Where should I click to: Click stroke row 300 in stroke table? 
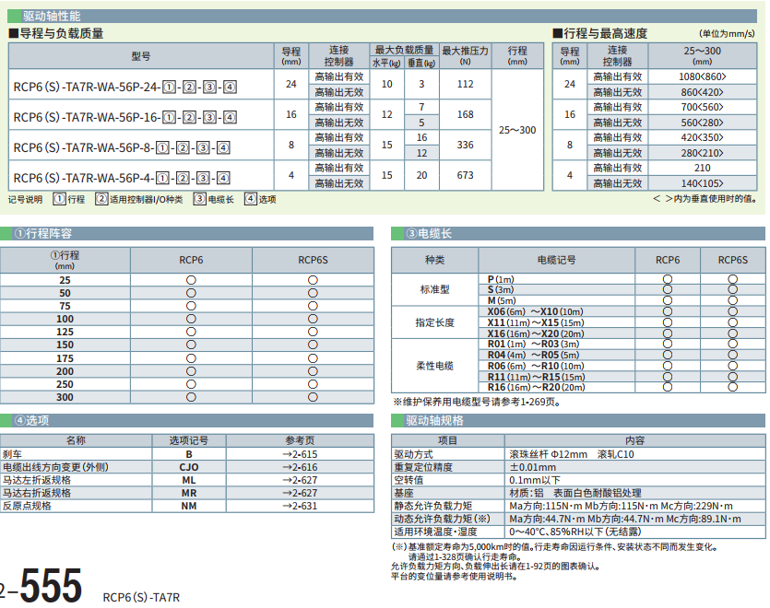pos(187,397)
